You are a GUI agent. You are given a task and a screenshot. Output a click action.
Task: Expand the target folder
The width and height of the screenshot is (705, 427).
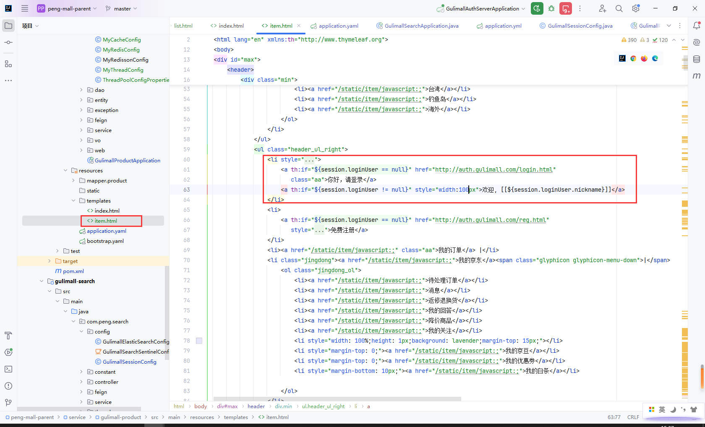[50, 261]
